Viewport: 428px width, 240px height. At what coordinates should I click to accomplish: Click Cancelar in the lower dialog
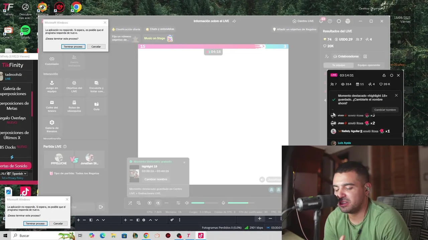58,224
